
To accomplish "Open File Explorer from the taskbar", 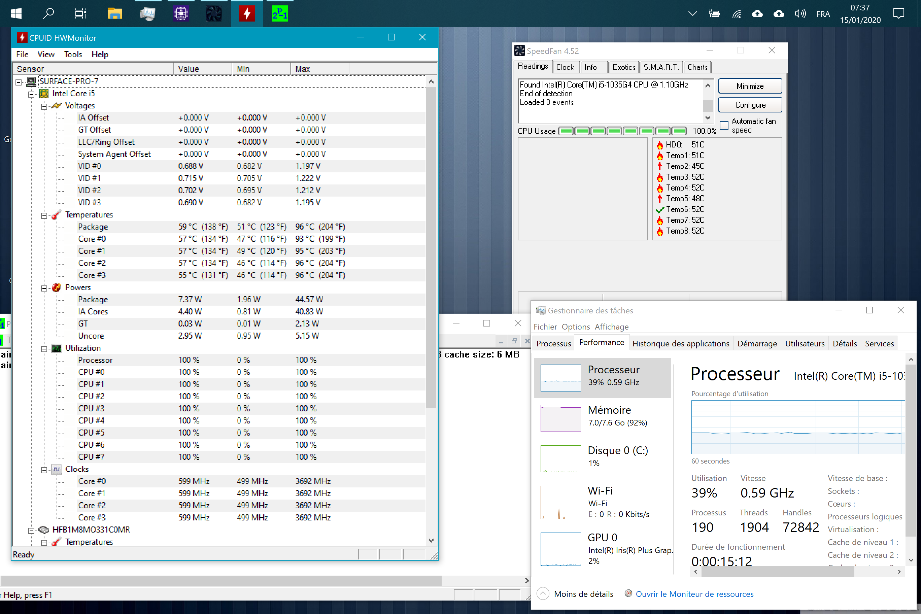I will pyautogui.click(x=115, y=14).
